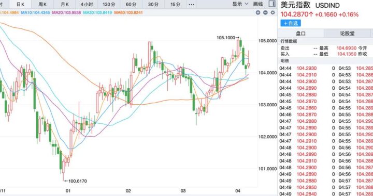This screenshot has height=196, width=373.
Task: Click the 卖出 sell label
Action: coord(285,48)
